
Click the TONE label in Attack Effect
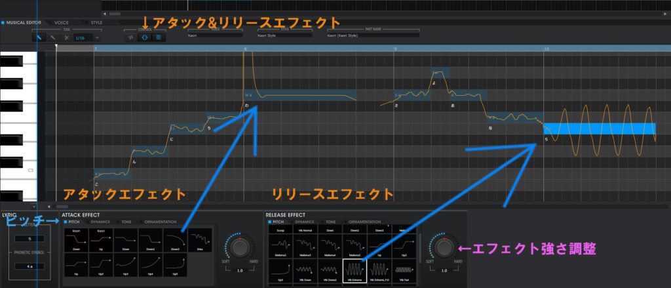(126, 222)
